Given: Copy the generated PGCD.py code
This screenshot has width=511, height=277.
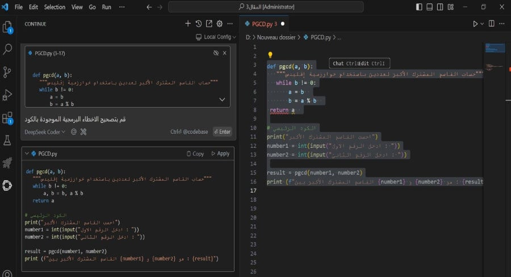Looking at the screenshot, I should click(195, 154).
